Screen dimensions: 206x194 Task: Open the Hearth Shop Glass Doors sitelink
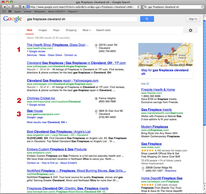coord(55,55)
